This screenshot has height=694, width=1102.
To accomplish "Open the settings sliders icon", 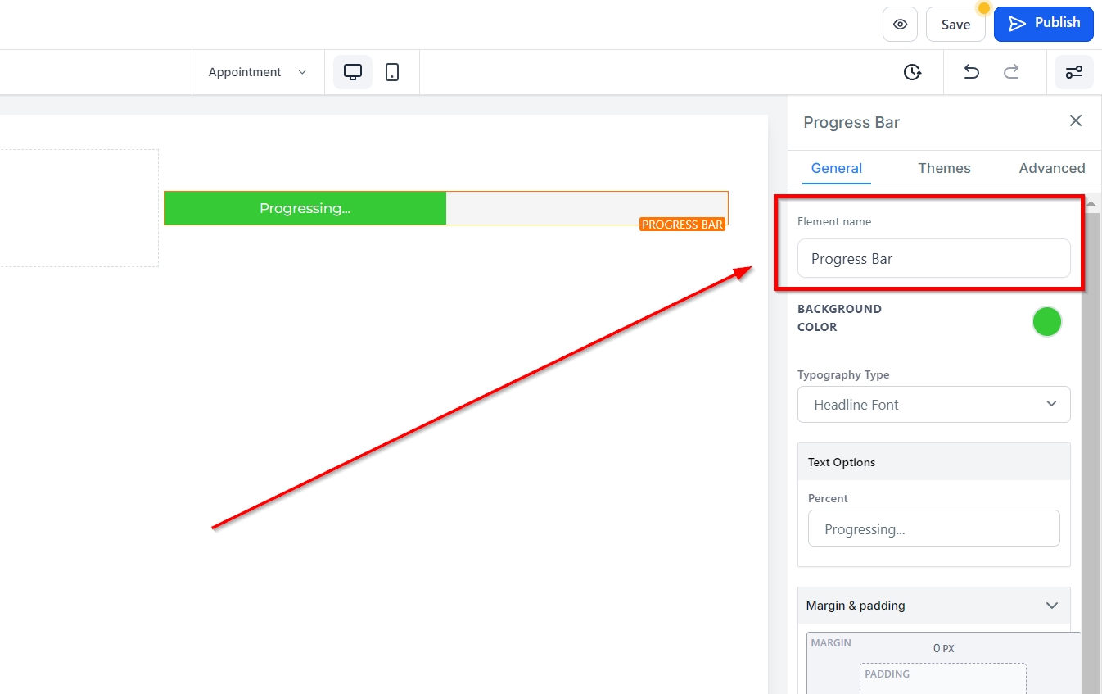I will (x=1073, y=72).
